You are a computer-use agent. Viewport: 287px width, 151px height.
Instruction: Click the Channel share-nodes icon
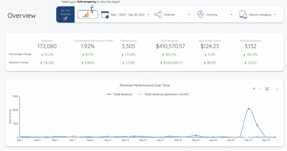point(158,15)
